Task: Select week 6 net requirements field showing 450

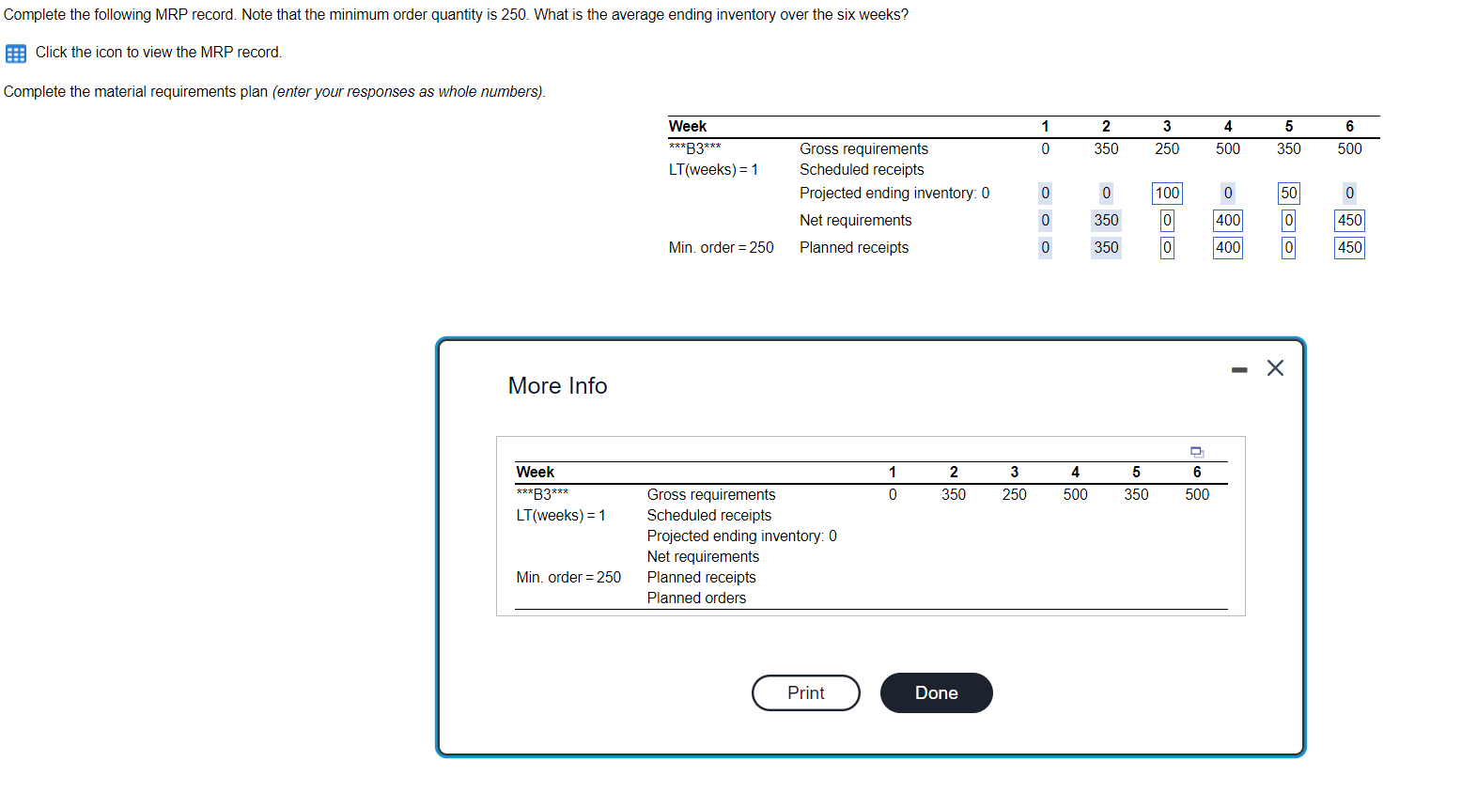Action: pos(1350,221)
